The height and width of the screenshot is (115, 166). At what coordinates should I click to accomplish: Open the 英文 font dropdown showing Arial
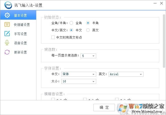126,74
